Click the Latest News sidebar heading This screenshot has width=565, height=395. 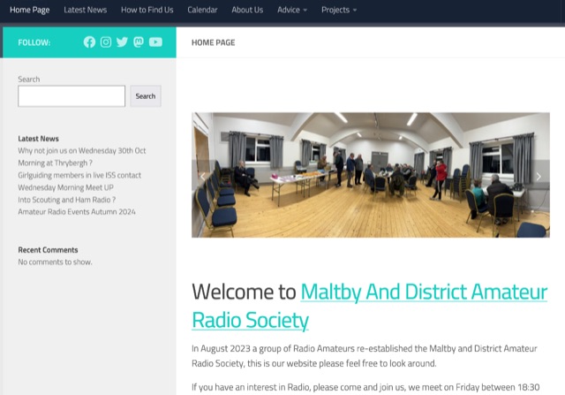pos(38,139)
